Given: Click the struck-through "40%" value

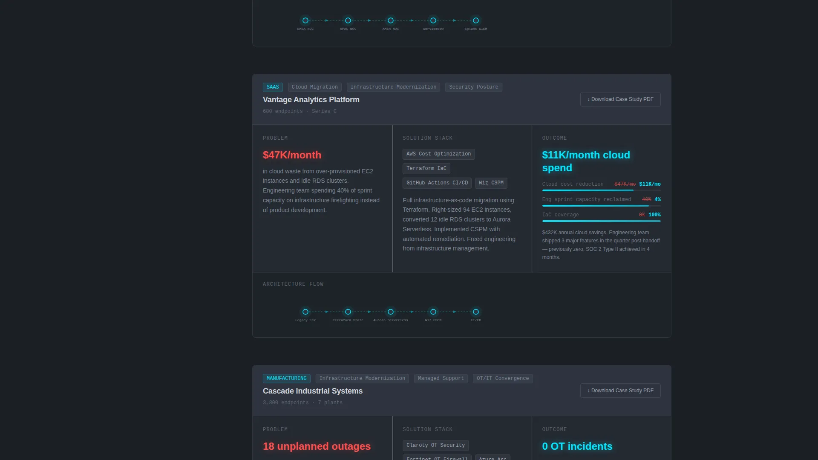Looking at the screenshot, I should click(x=646, y=199).
